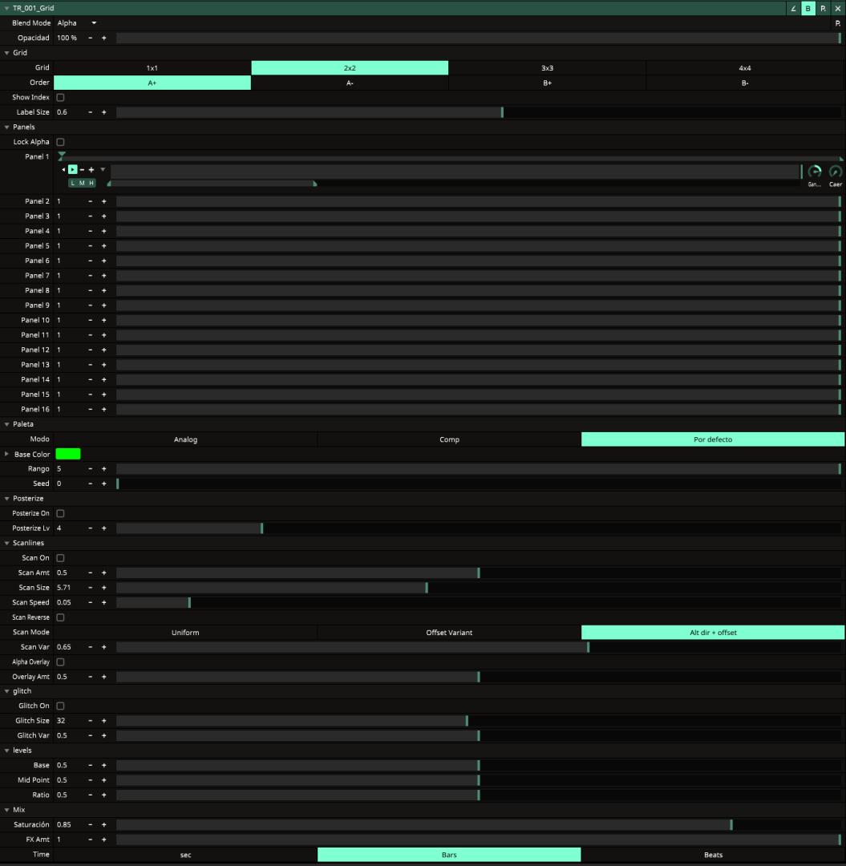Toggle the Scan On checkbox
This screenshot has height=866, width=846.
pos(60,558)
